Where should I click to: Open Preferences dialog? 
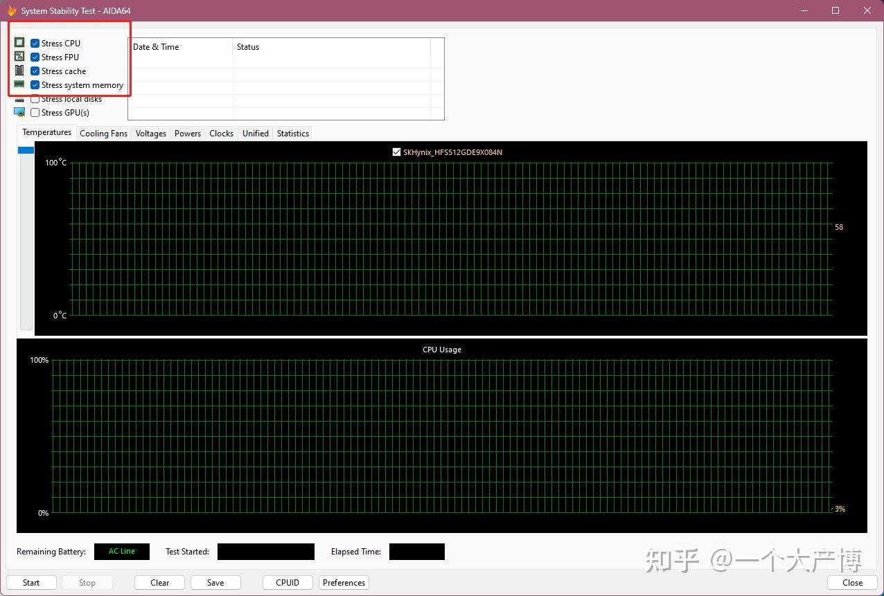coord(344,582)
